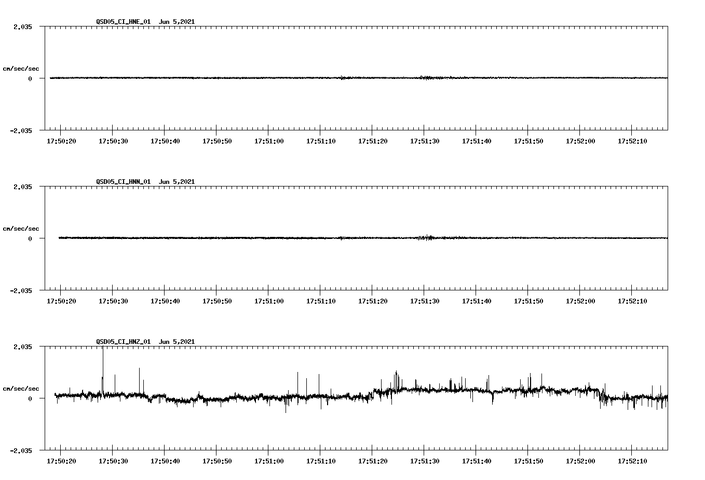Image resolution: width=705 pixels, height=480 pixels.
Task: Click 17:51:00 on the HNE time axis
Action: [x=269, y=141]
